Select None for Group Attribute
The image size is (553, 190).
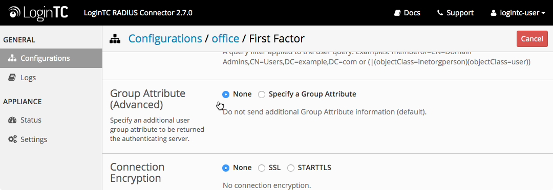coord(226,94)
